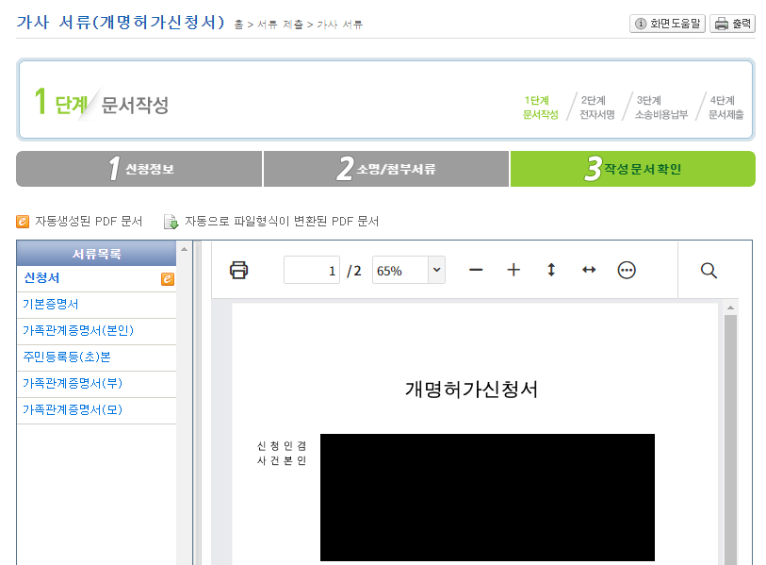Click 서류 제출 breadcrumb link
766x565 pixels.
[280, 25]
